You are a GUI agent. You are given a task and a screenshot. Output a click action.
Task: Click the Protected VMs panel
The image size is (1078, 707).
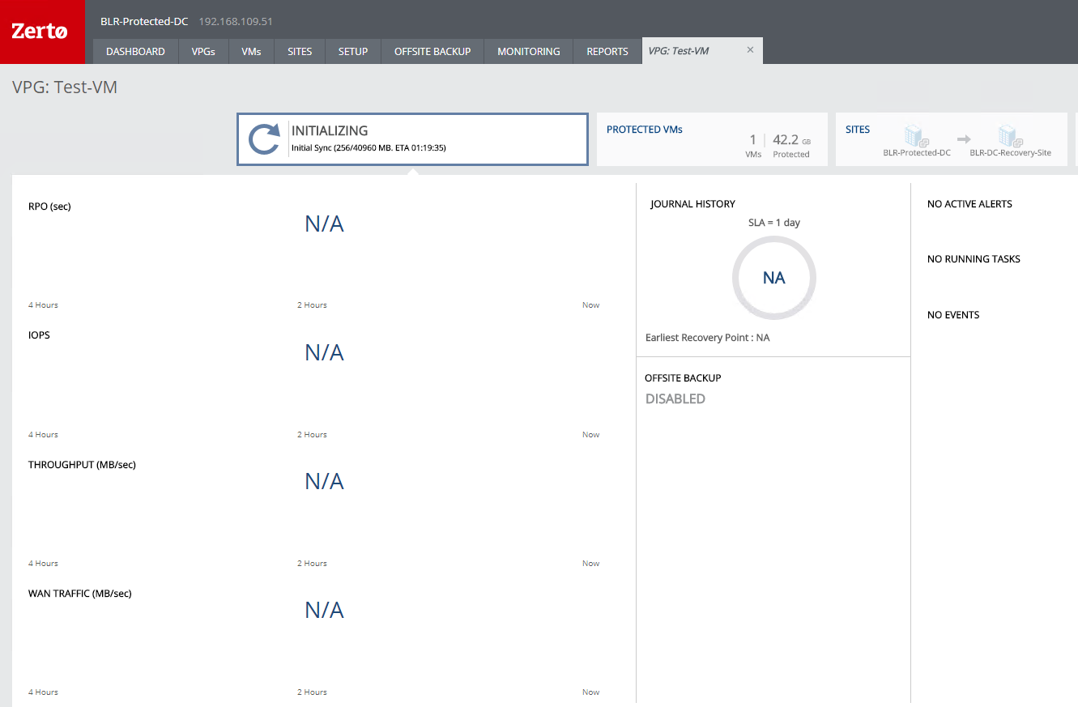click(x=711, y=139)
